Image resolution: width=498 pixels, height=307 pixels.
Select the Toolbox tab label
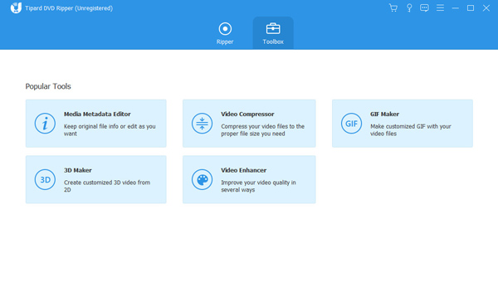tap(273, 41)
